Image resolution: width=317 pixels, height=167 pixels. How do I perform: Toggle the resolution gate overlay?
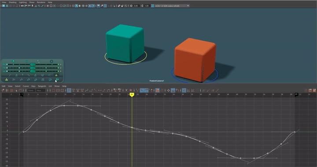tap(55, 6)
